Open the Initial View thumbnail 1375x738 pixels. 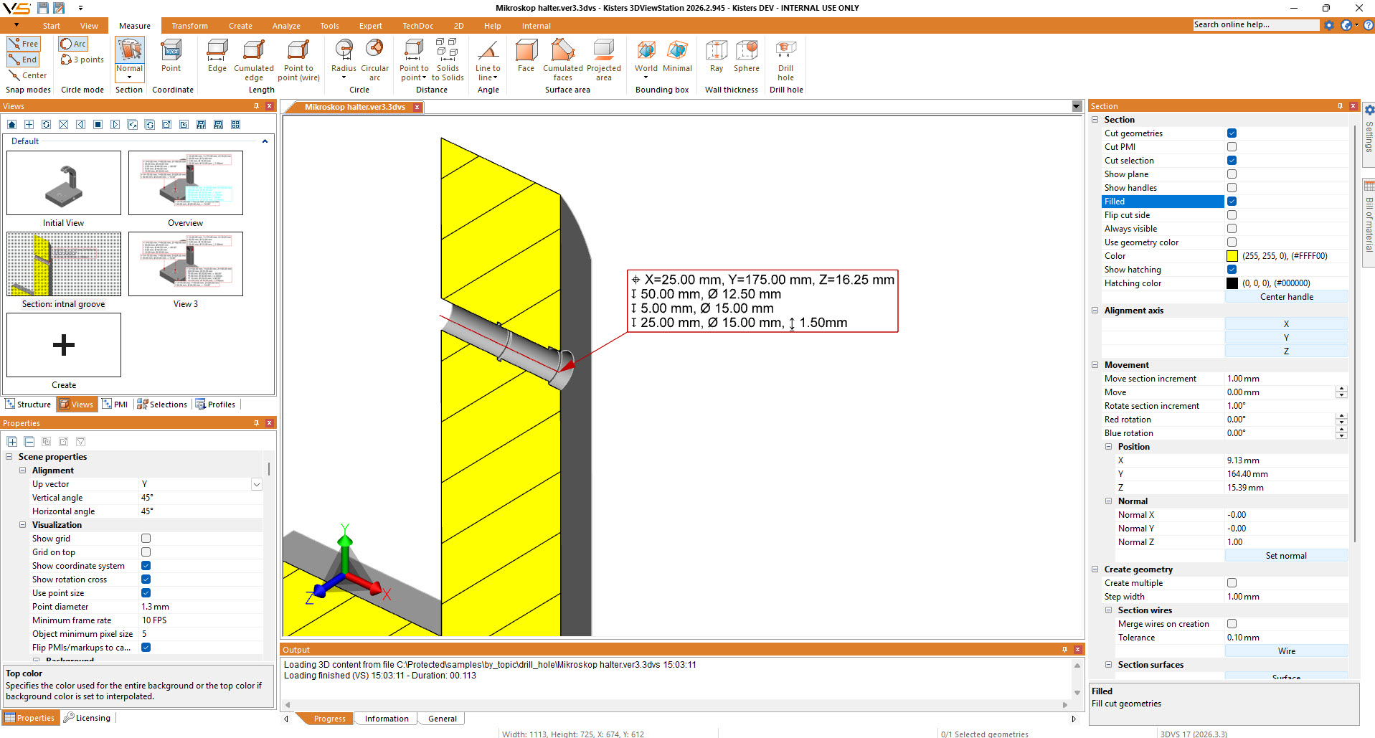[x=64, y=183]
